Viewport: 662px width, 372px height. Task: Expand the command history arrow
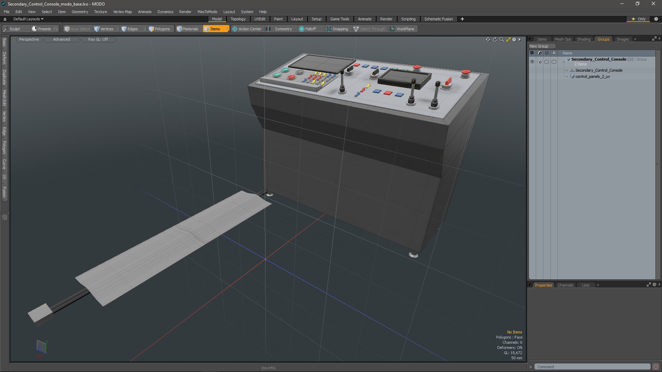530,367
